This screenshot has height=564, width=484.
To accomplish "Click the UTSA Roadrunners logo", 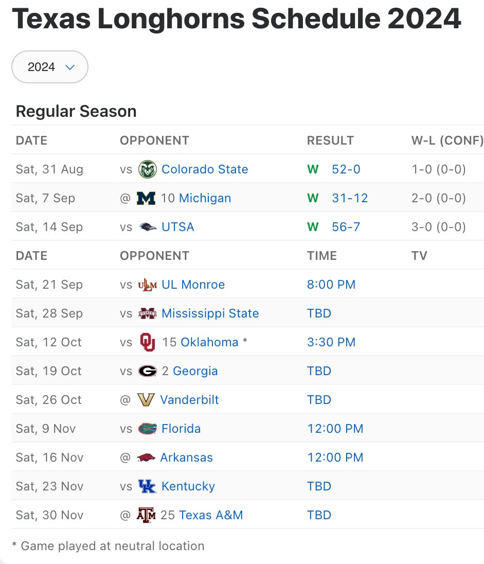I will (148, 227).
